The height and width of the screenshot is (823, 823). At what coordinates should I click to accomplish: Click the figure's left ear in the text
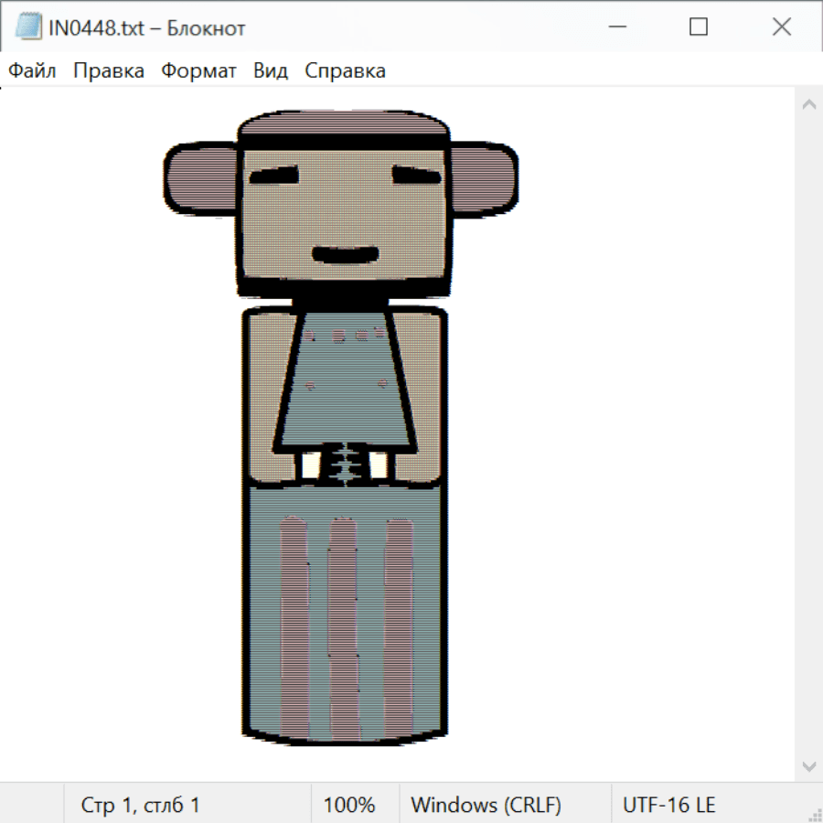[200, 178]
